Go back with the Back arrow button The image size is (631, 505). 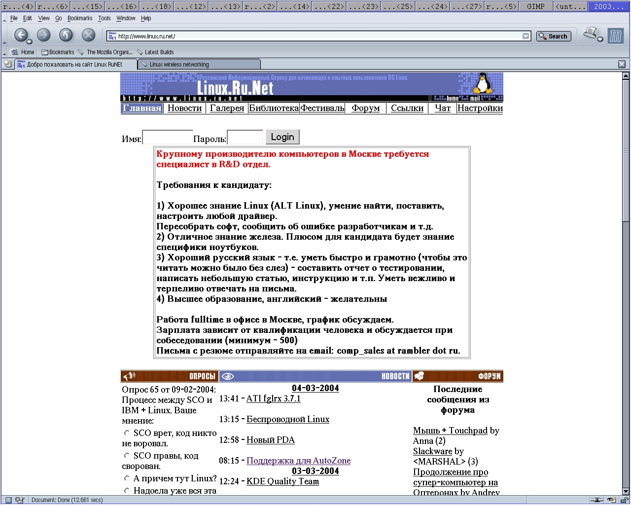(x=21, y=35)
